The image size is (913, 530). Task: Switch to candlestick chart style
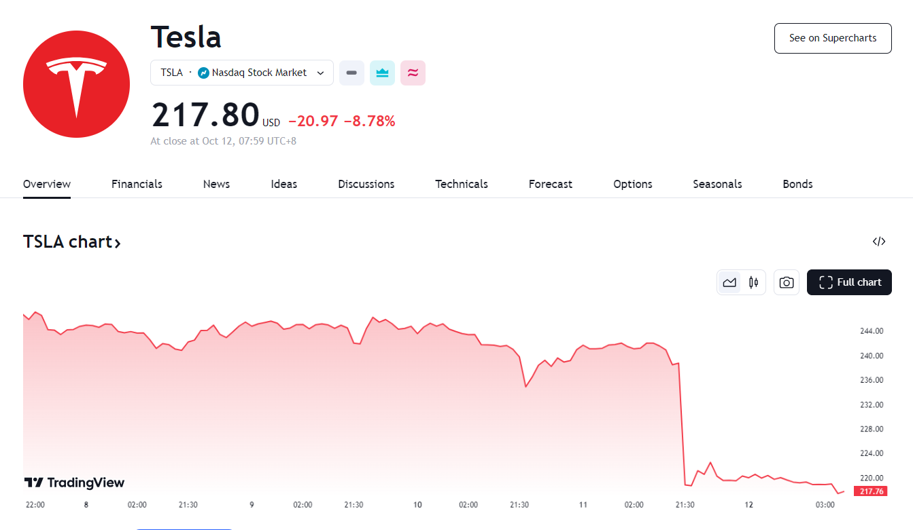(753, 282)
